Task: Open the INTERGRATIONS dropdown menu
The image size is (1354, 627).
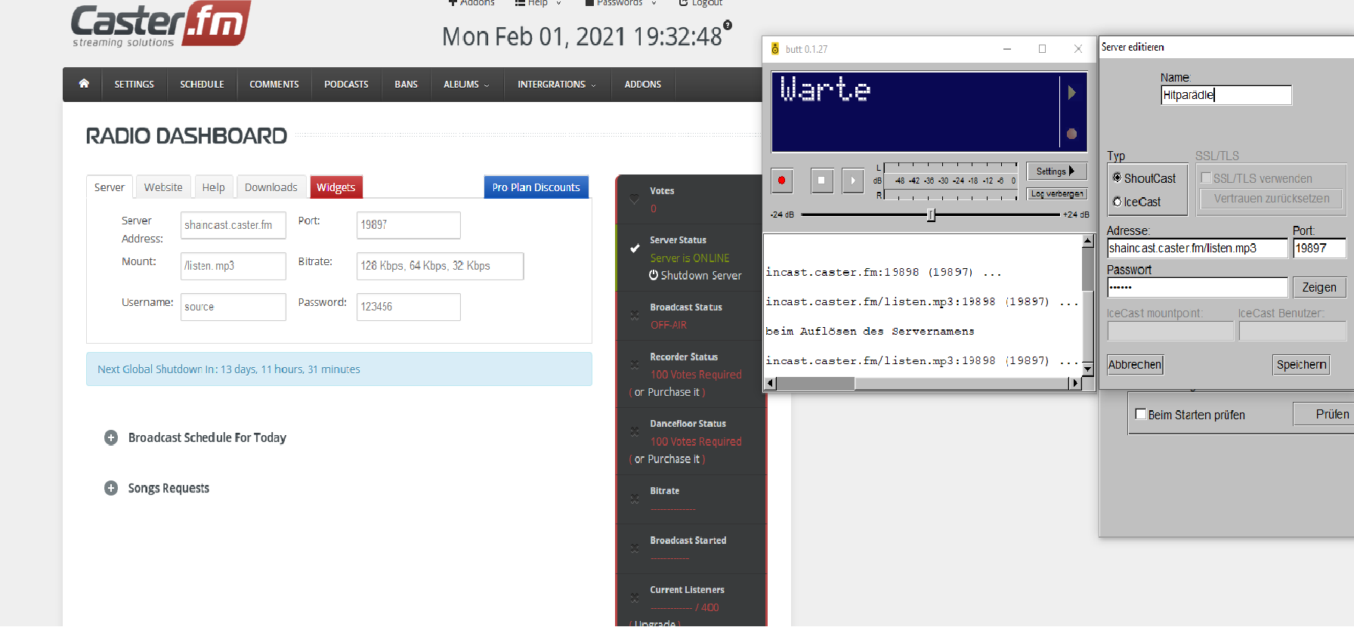Action: pos(557,85)
